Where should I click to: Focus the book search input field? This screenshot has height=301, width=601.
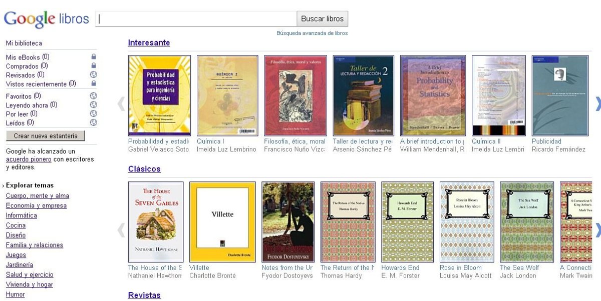pos(196,19)
